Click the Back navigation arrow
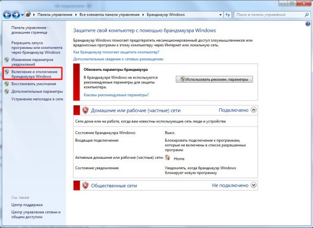 click(x=7, y=15)
